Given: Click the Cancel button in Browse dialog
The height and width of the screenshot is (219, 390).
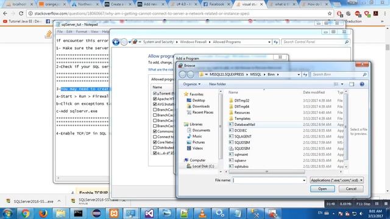Looking at the screenshot, I should (351, 189).
